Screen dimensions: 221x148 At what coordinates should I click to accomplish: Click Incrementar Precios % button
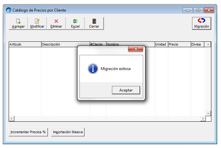click(28, 132)
